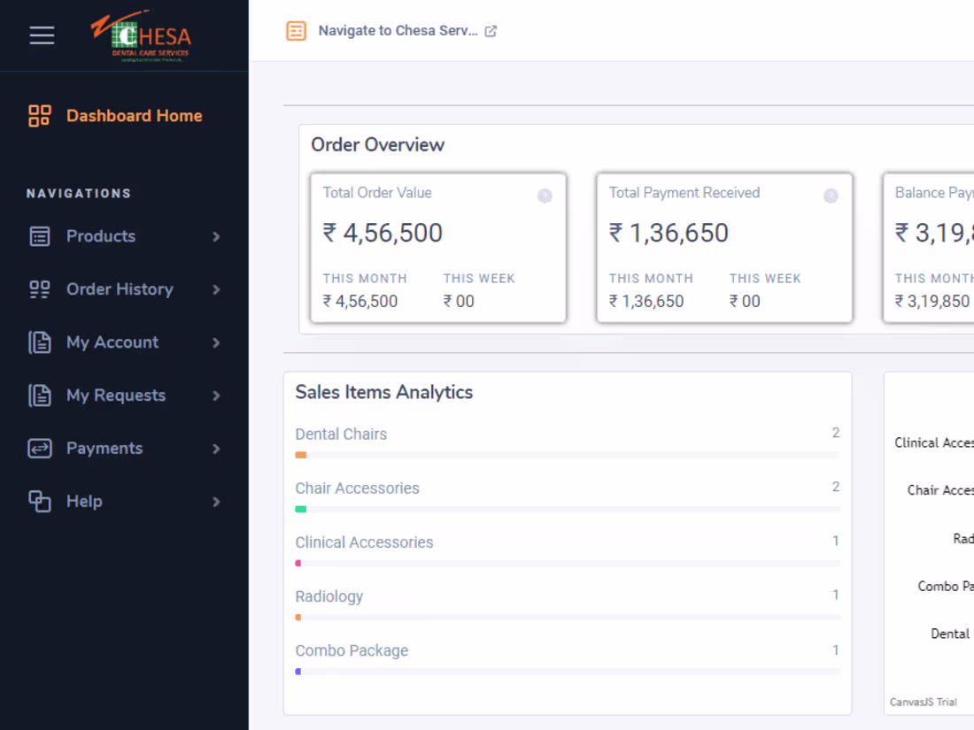The image size is (974, 730).
Task: Click the info icon on Total Order Value card
Action: [x=545, y=196]
